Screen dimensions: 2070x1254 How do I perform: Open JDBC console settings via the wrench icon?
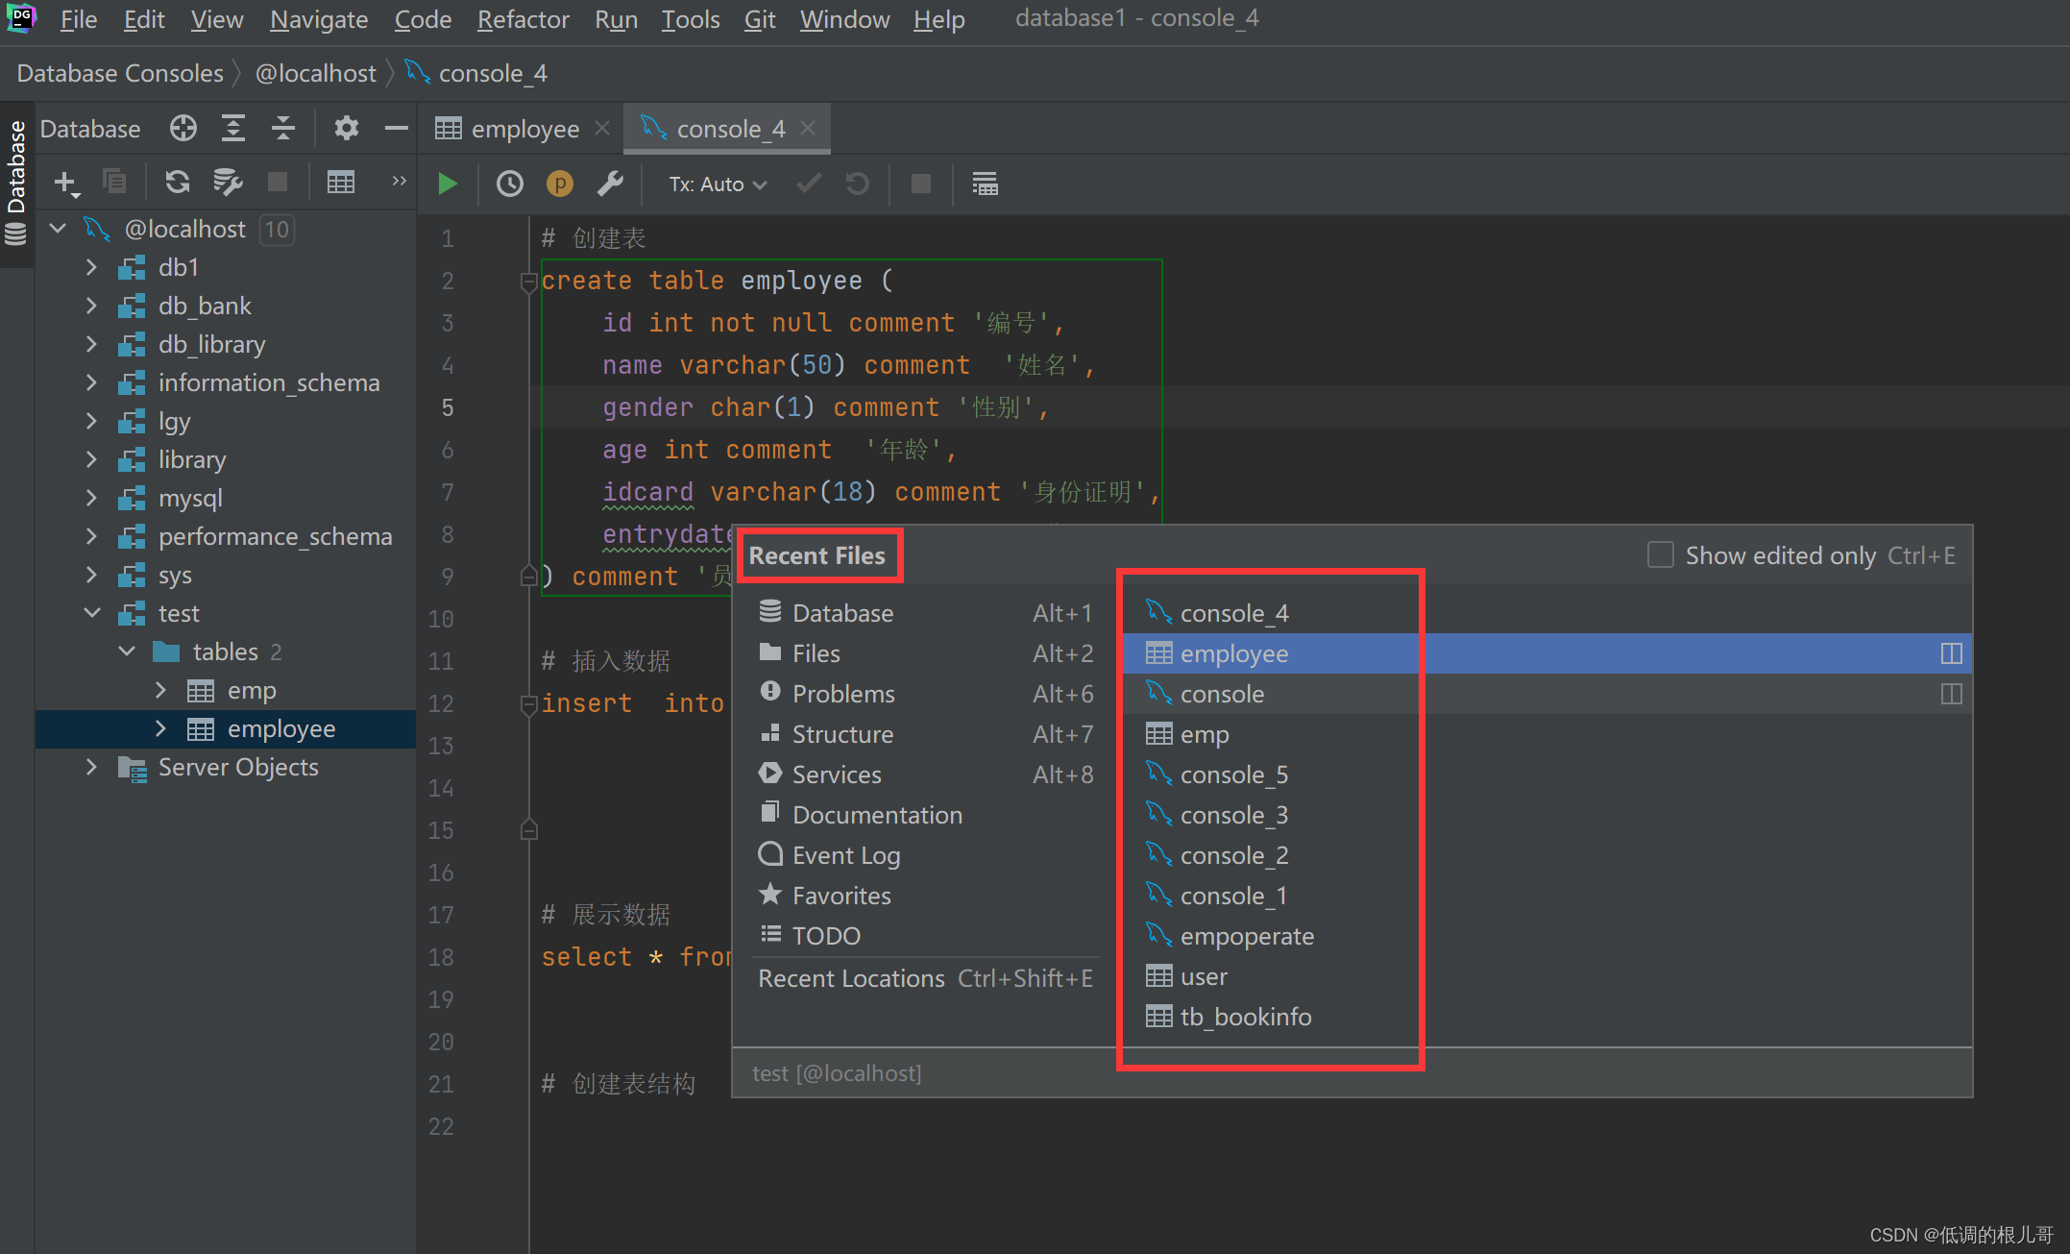(x=611, y=184)
